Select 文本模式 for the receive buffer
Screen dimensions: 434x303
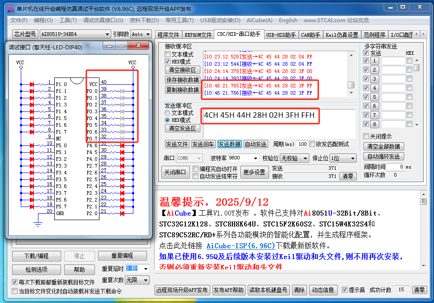[x=167, y=54]
